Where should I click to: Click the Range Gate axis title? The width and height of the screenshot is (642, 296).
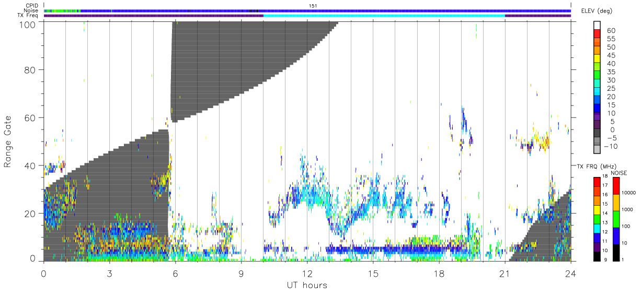(x=8, y=141)
